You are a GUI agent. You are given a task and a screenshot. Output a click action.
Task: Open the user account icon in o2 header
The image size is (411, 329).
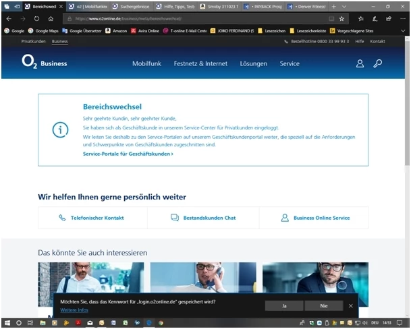pos(360,63)
